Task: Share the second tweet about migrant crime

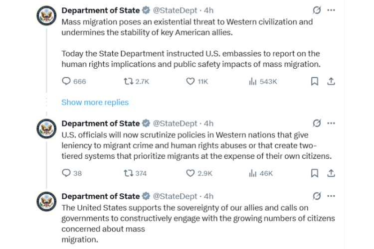Action: 330,173
